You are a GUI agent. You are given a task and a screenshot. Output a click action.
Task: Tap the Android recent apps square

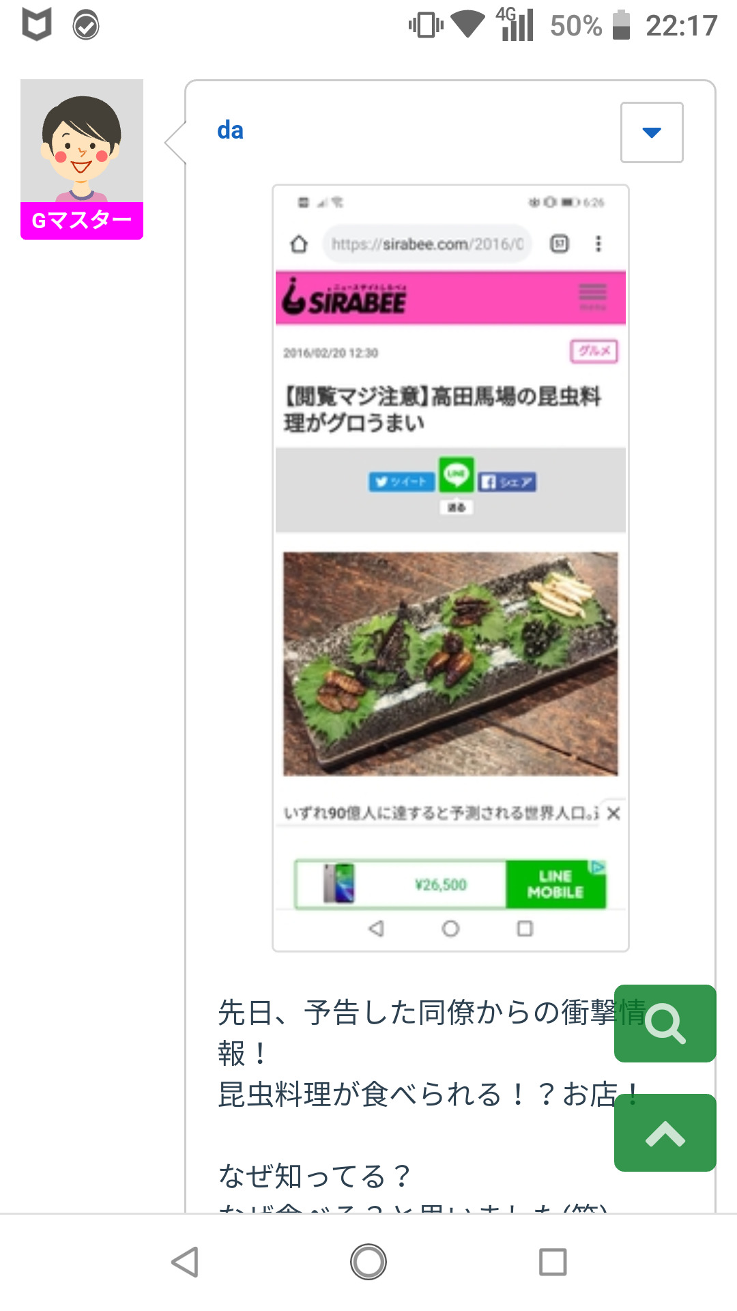(x=553, y=1262)
